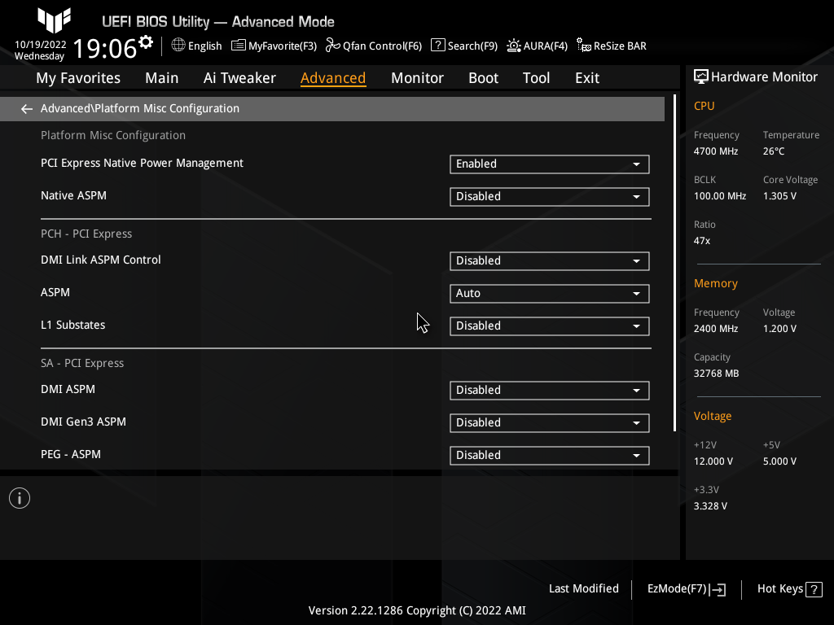Switch to EzMode with F7 button
This screenshot has height=625, width=834.
685,588
